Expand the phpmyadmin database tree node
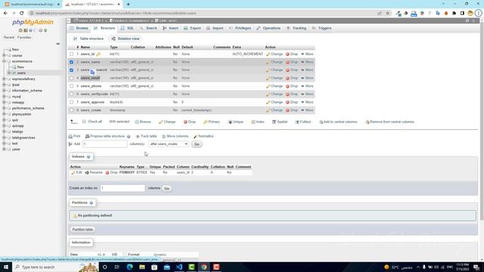This screenshot has height=272, width=484. click(x=4, y=114)
